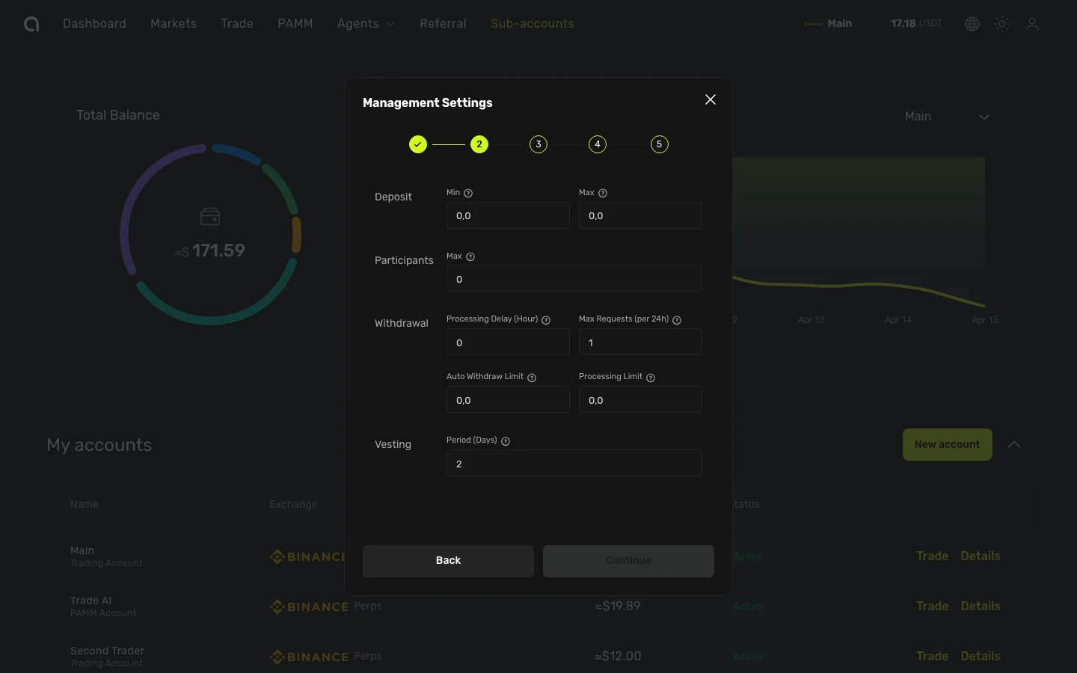Click the Max Requests per 24h info icon
This screenshot has width=1077, height=673.
677,320
